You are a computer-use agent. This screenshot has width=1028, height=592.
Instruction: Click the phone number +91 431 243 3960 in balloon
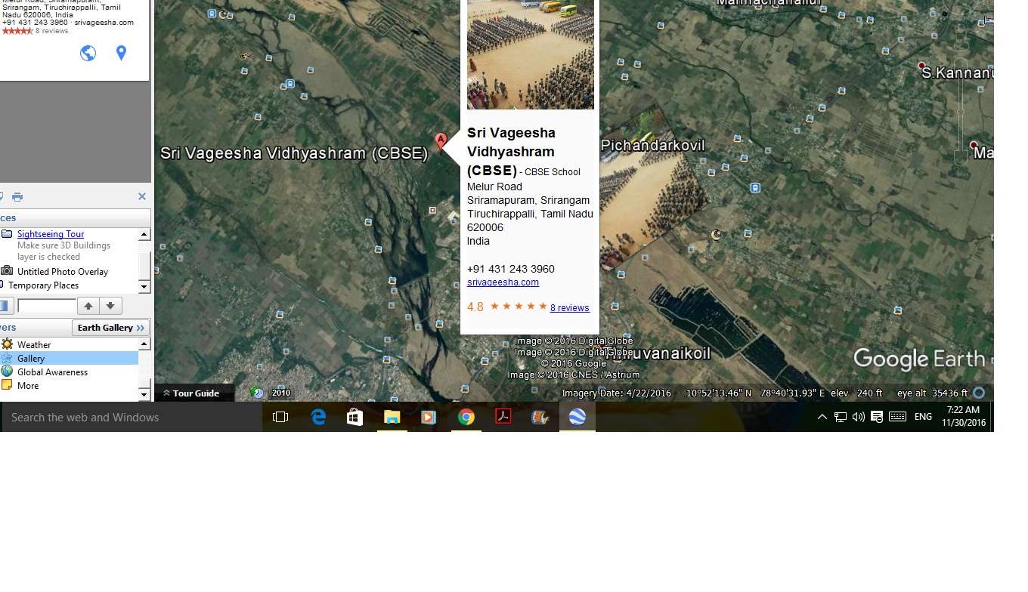point(511,269)
